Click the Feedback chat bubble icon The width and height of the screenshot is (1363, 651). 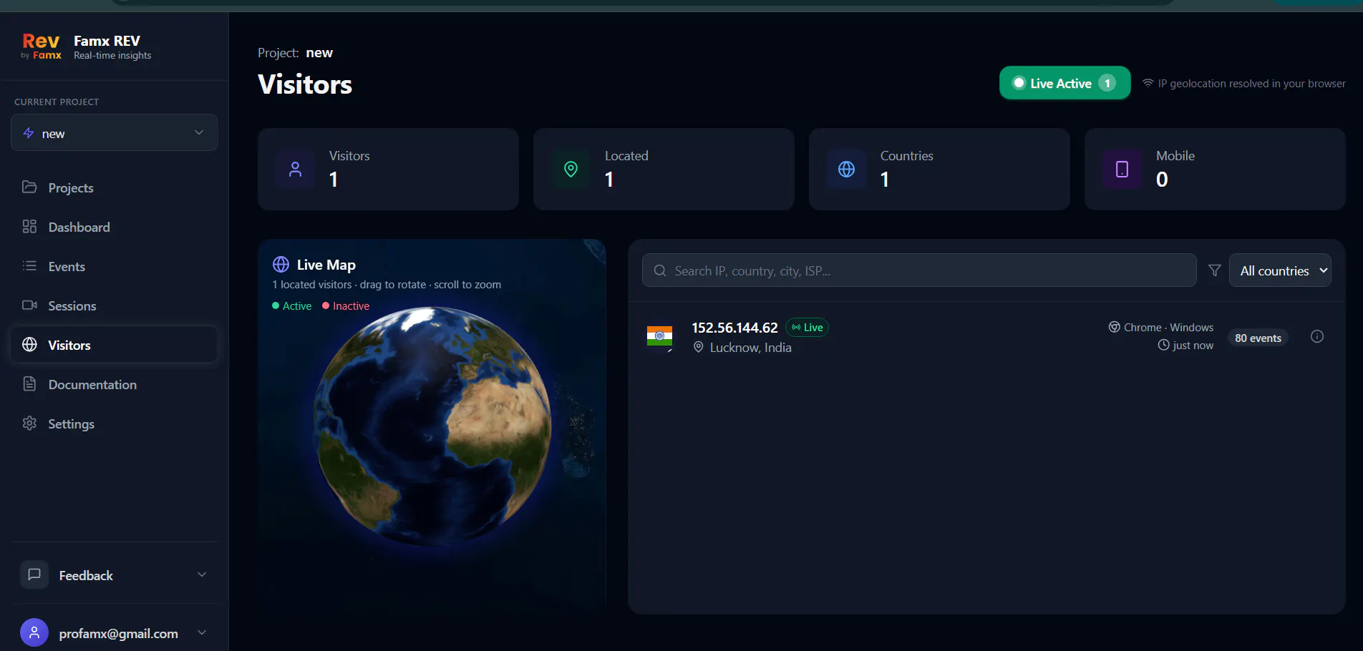(34, 574)
